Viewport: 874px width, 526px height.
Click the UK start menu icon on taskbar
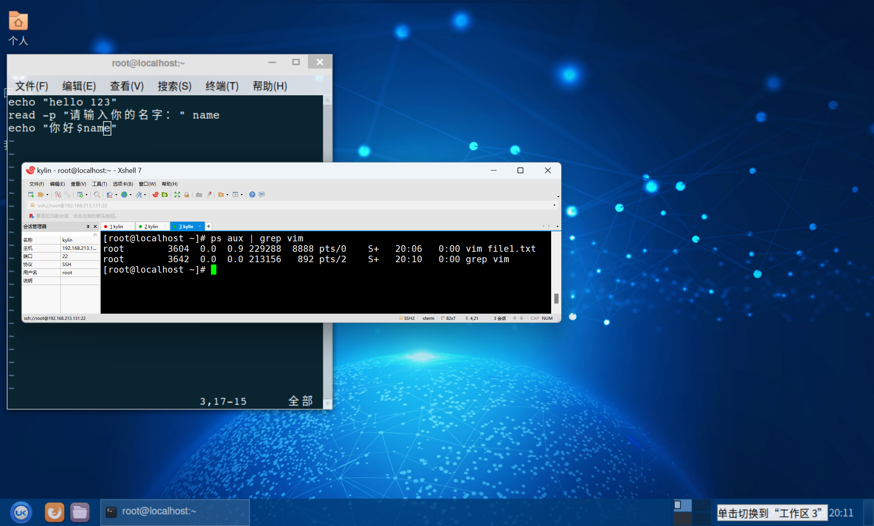click(x=21, y=512)
